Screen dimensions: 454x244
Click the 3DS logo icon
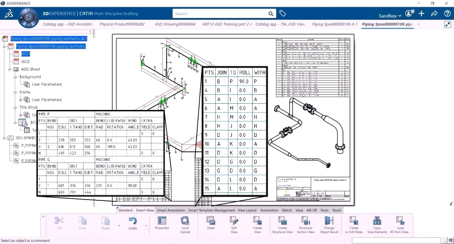click(9, 14)
